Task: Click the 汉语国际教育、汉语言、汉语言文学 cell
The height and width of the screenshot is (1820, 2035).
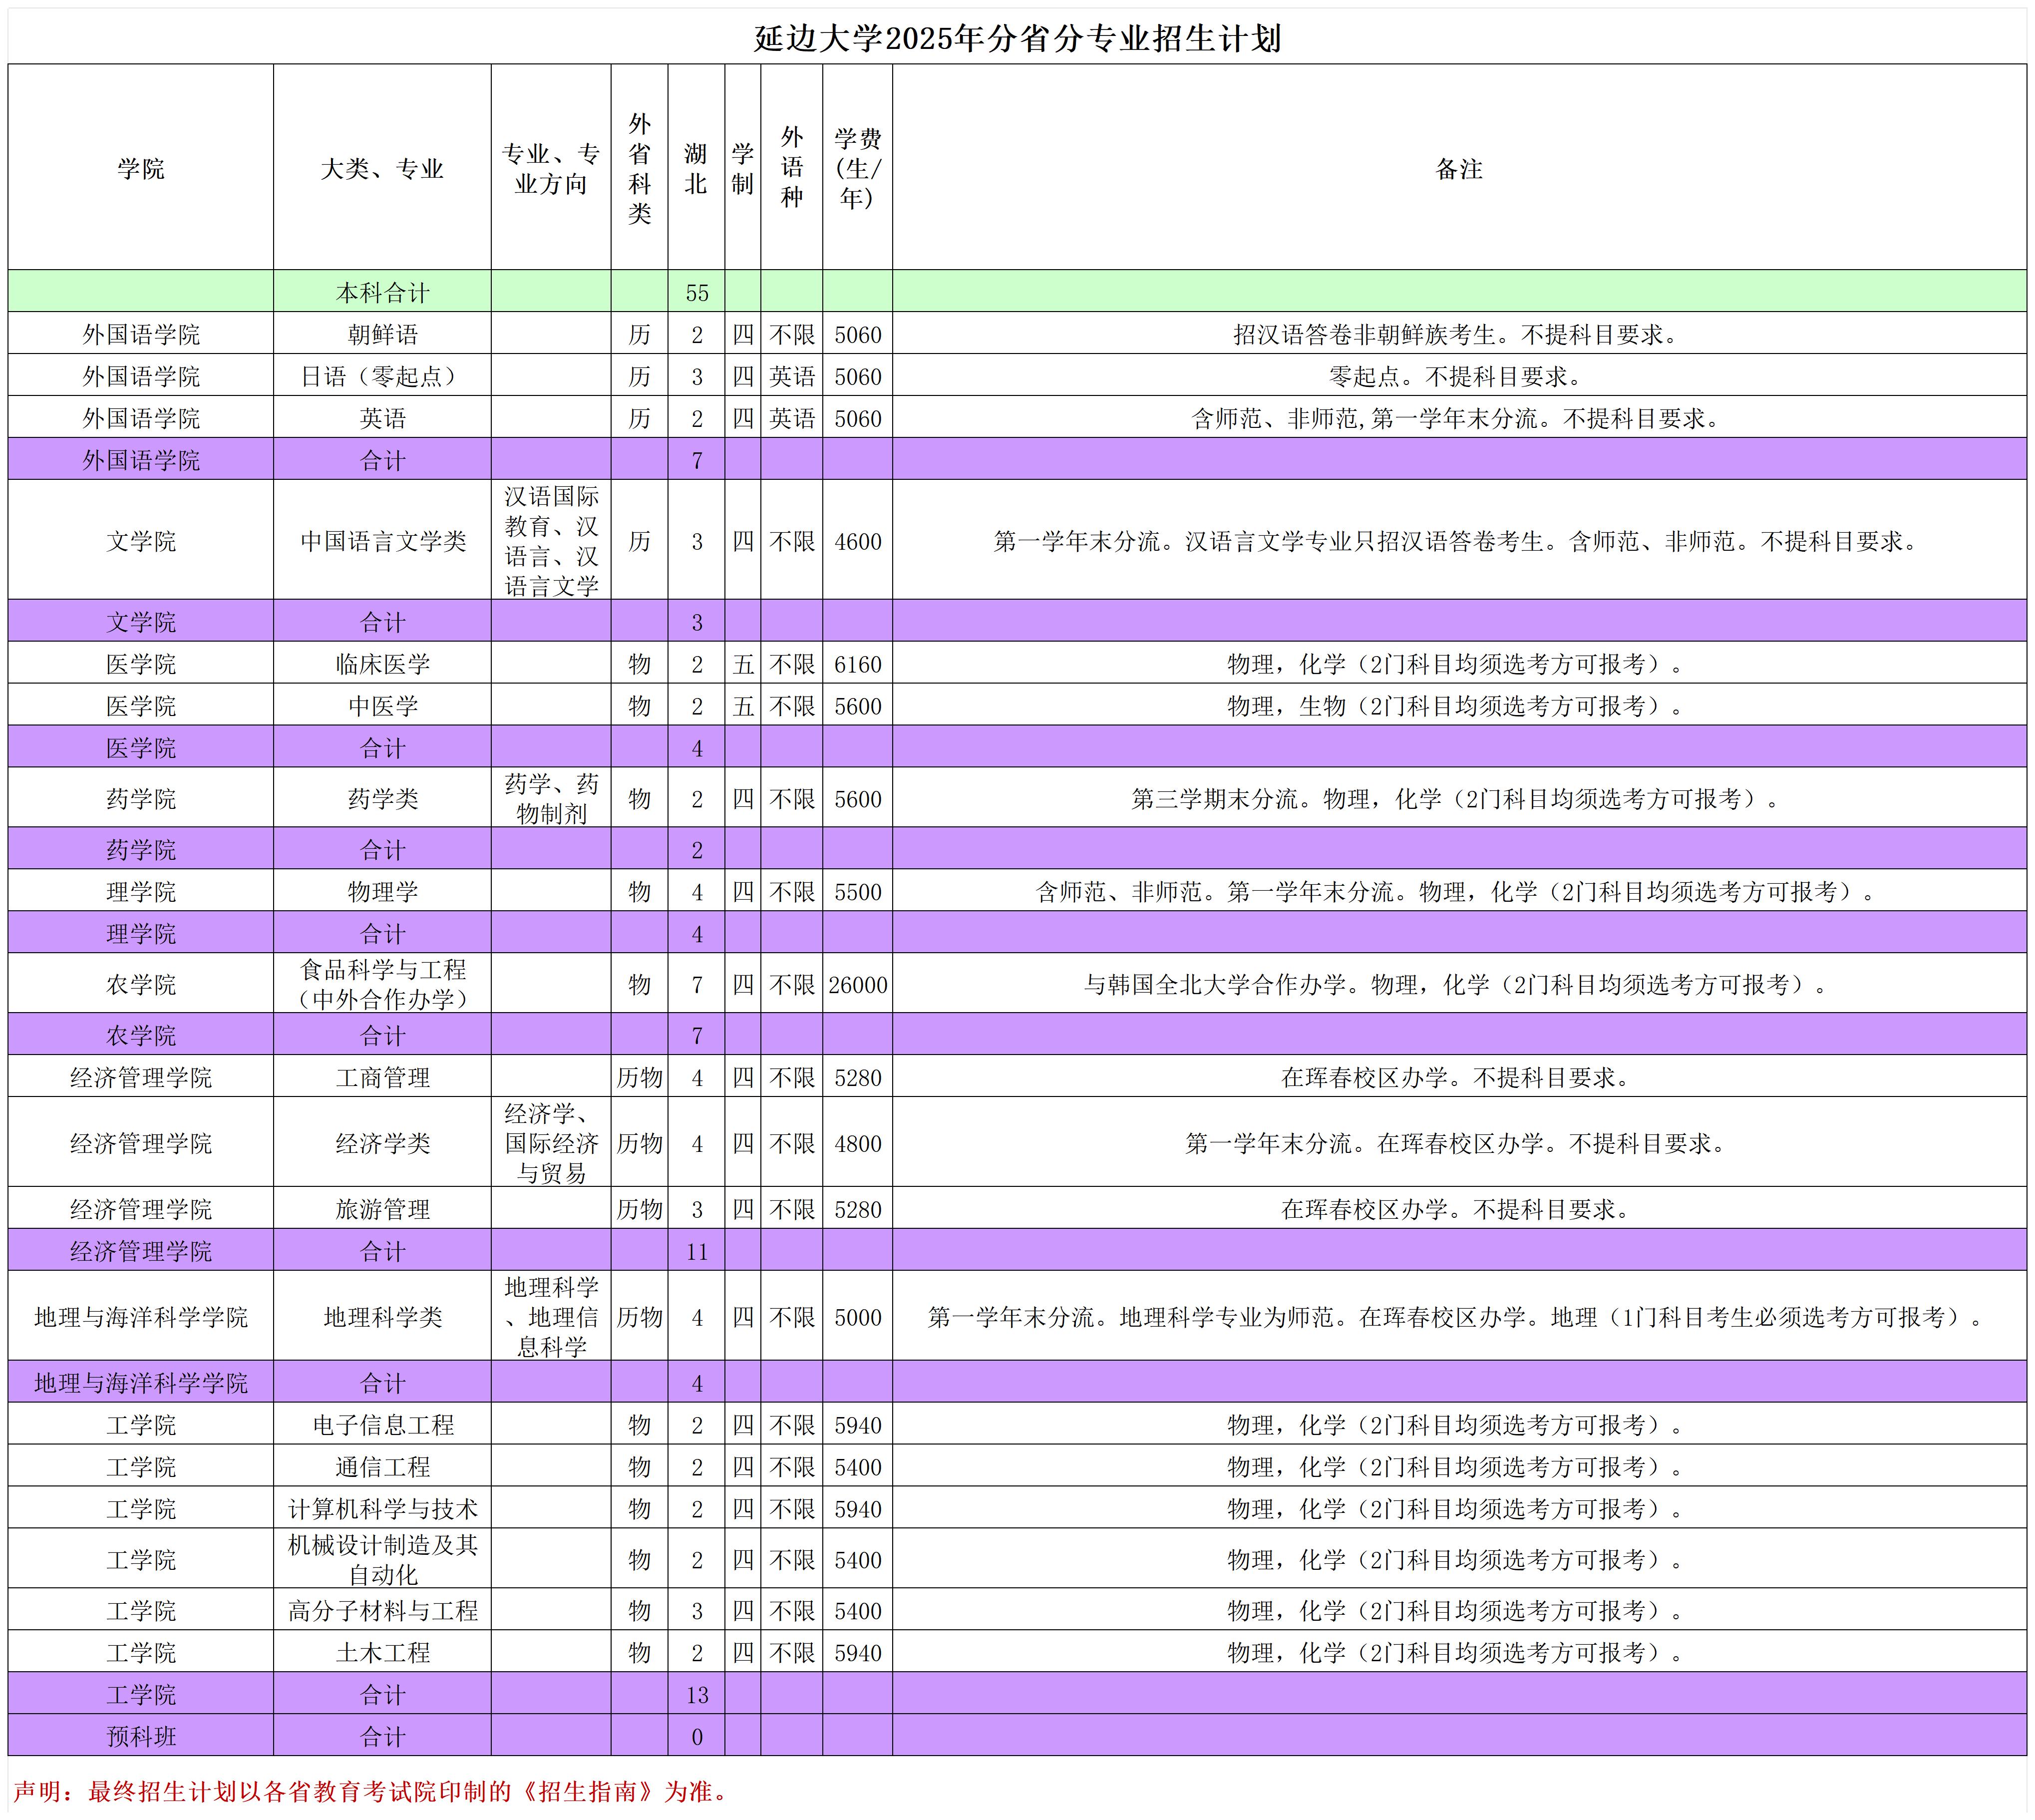Action: point(551,541)
